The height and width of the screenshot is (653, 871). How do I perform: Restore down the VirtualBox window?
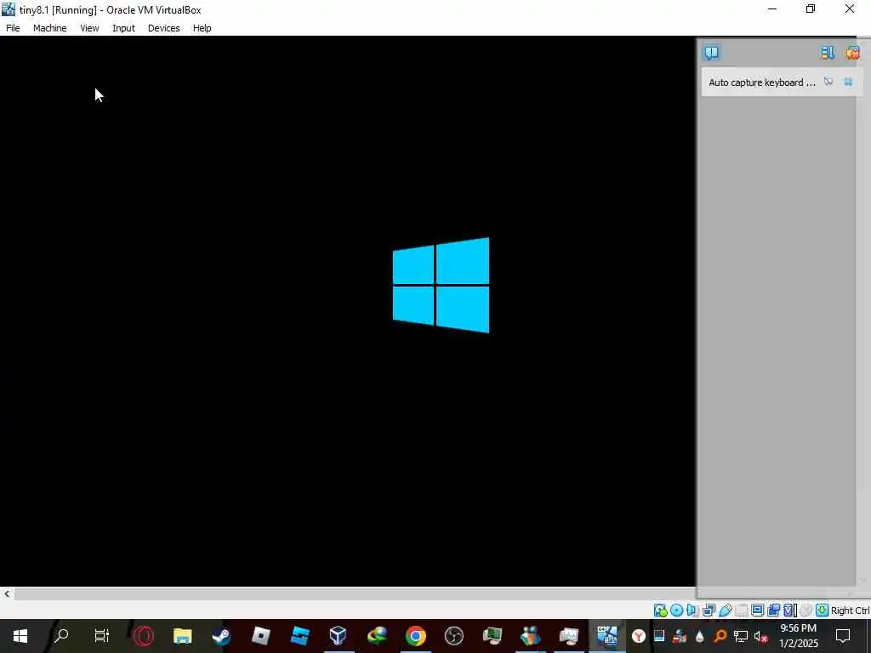click(811, 9)
